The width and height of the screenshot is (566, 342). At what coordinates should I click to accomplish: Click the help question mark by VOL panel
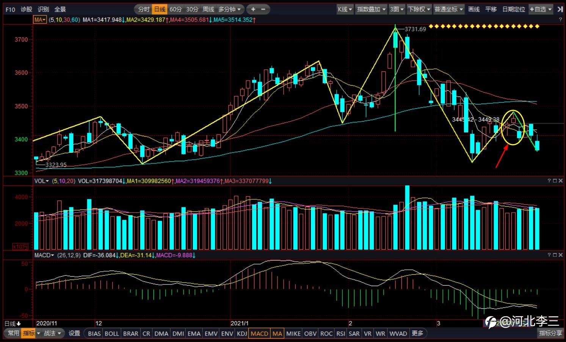pos(549,181)
